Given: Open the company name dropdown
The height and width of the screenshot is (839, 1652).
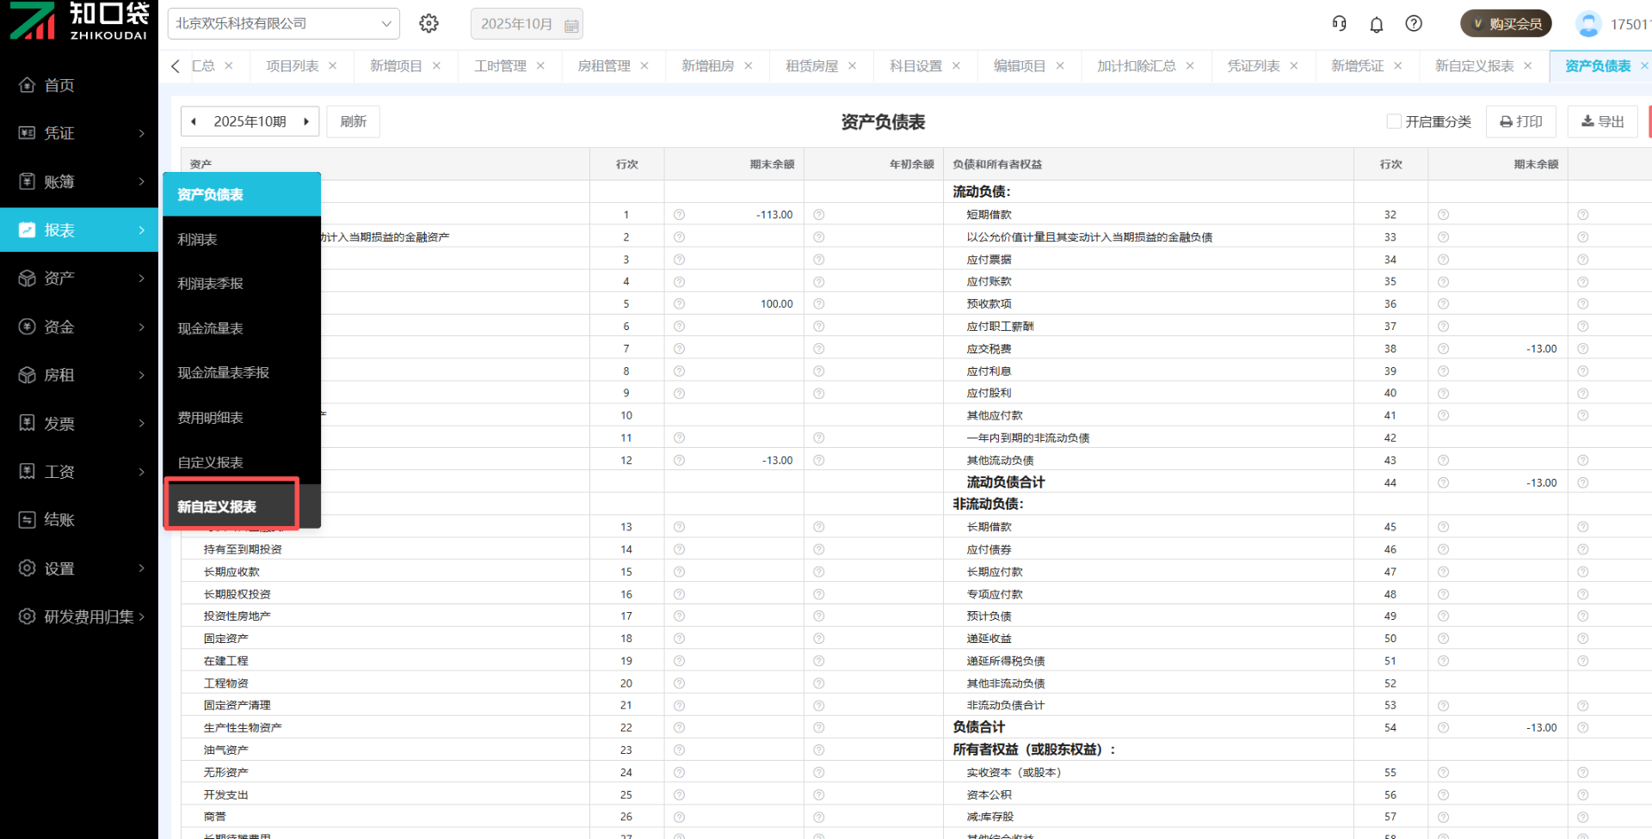Looking at the screenshot, I should pyautogui.click(x=283, y=24).
